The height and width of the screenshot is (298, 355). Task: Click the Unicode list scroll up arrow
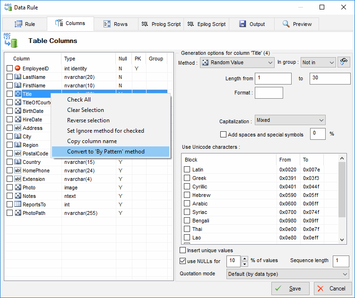(x=342, y=158)
